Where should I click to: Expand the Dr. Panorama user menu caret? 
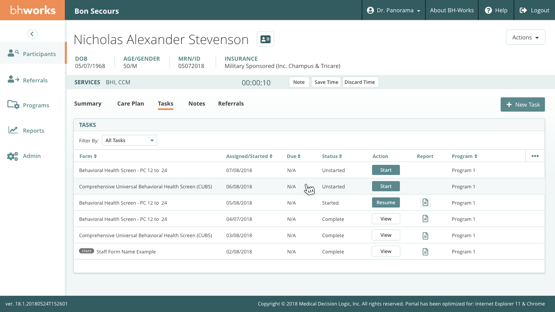pyautogui.click(x=418, y=11)
